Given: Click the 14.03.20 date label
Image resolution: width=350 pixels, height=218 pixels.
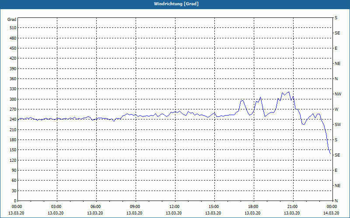Looking at the screenshot, I should [331, 213].
